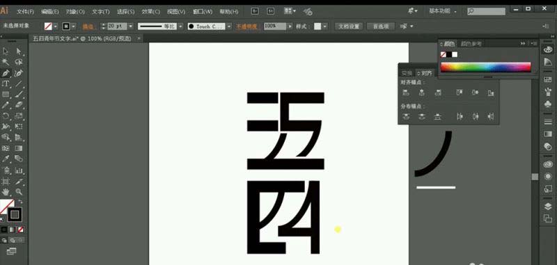Click vertical align bottom icon
The height and width of the screenshot is (265, 557).
tap(491, 93)
